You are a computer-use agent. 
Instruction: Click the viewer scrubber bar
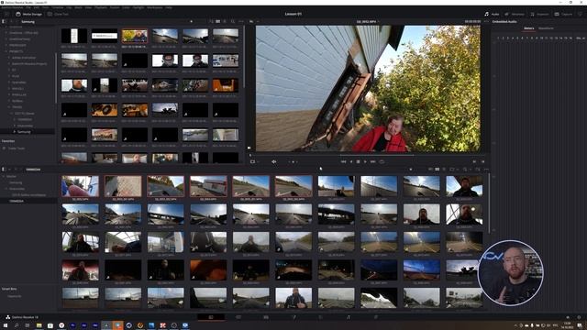coord(368,155)
